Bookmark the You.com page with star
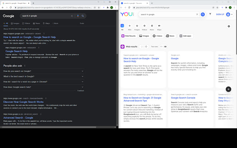The image size is (237, 148). click(217, 7)
